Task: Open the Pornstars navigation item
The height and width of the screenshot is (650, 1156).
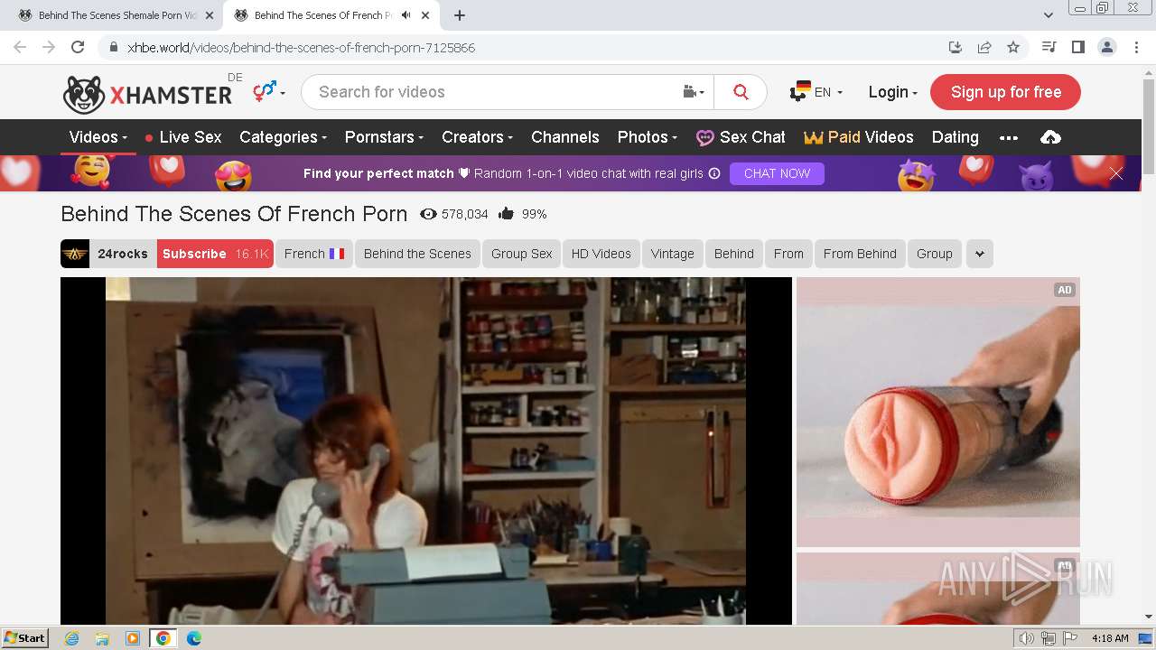Action: [x=384, y=137]
